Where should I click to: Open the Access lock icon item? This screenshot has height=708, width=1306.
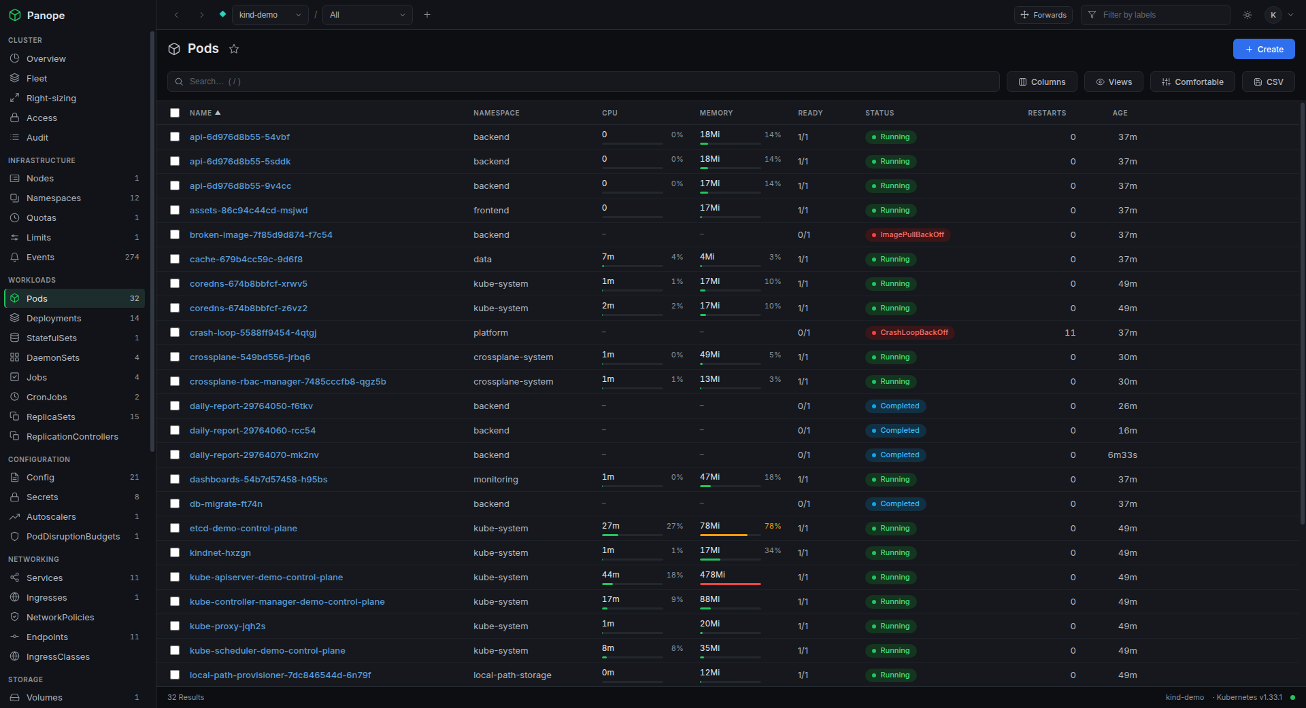[x=14, y=118]
